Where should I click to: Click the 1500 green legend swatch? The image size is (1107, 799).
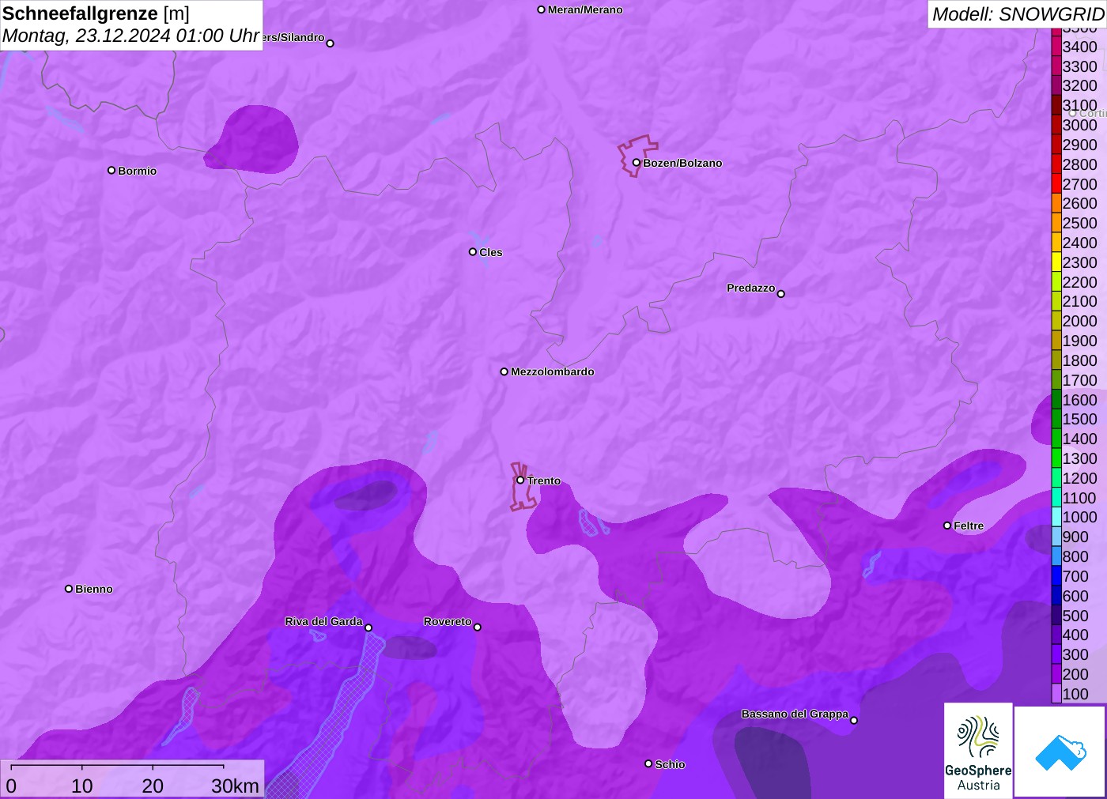[1056, 419]
